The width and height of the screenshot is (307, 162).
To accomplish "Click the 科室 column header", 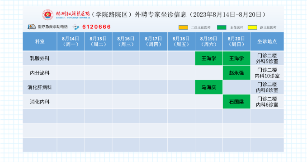I will (x=40, y=41).
